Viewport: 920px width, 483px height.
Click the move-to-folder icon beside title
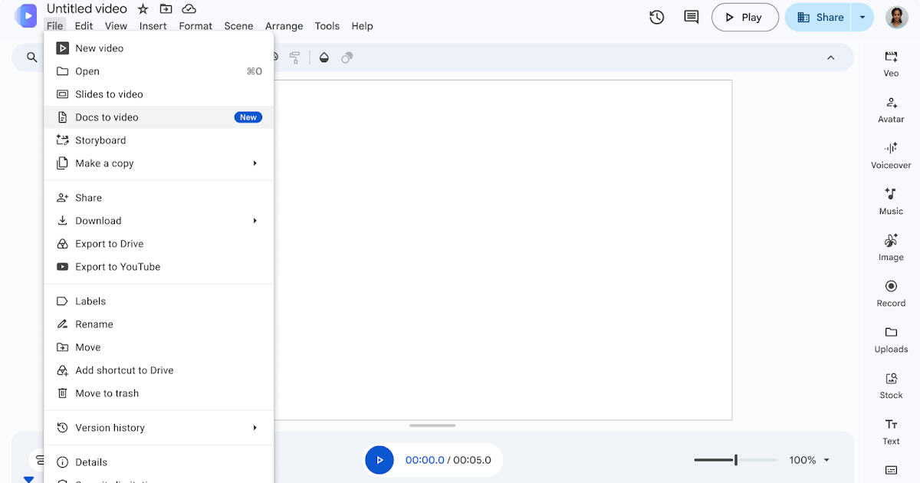pos(166,9)
